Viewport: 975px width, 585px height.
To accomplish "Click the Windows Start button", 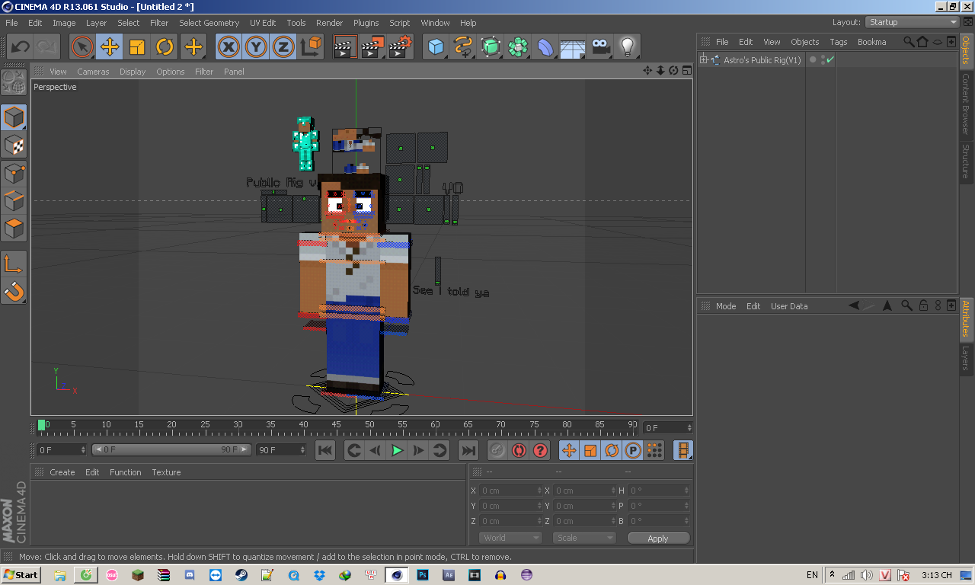I will [21, 575].
